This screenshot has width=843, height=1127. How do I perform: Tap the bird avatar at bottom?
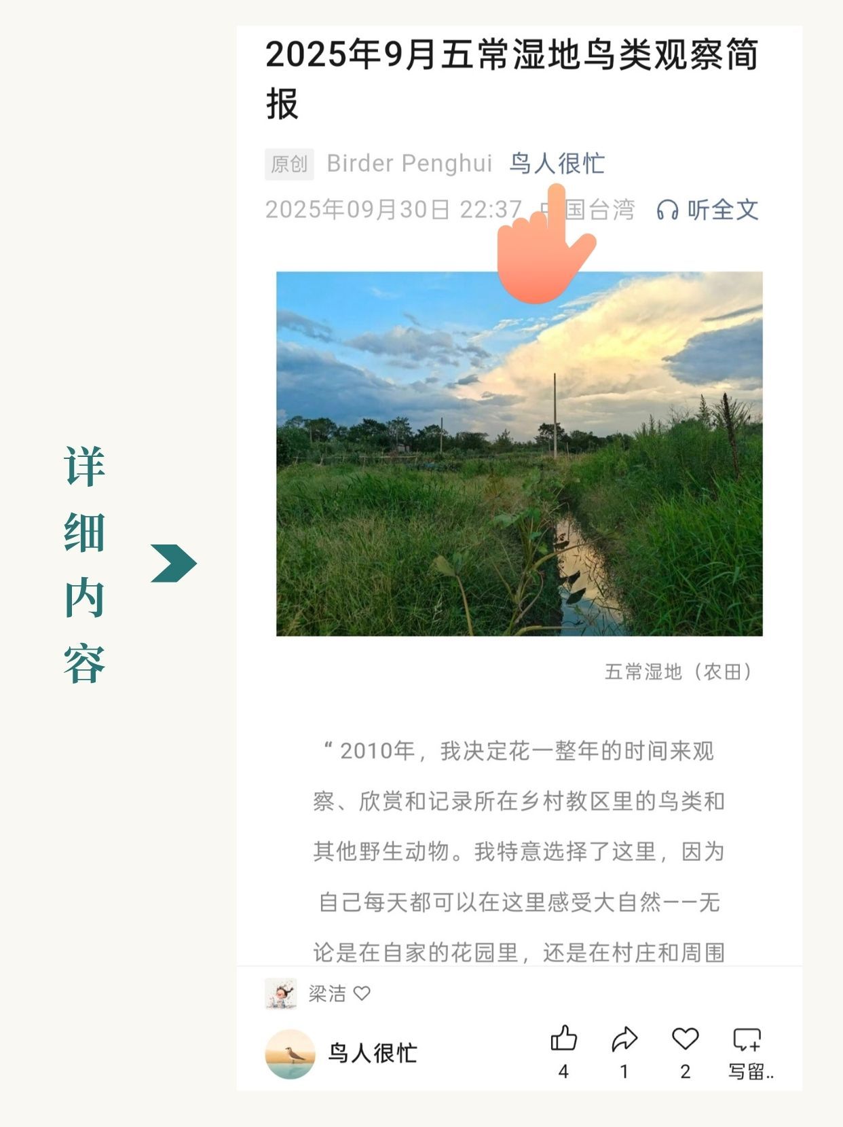(290, 1054)
